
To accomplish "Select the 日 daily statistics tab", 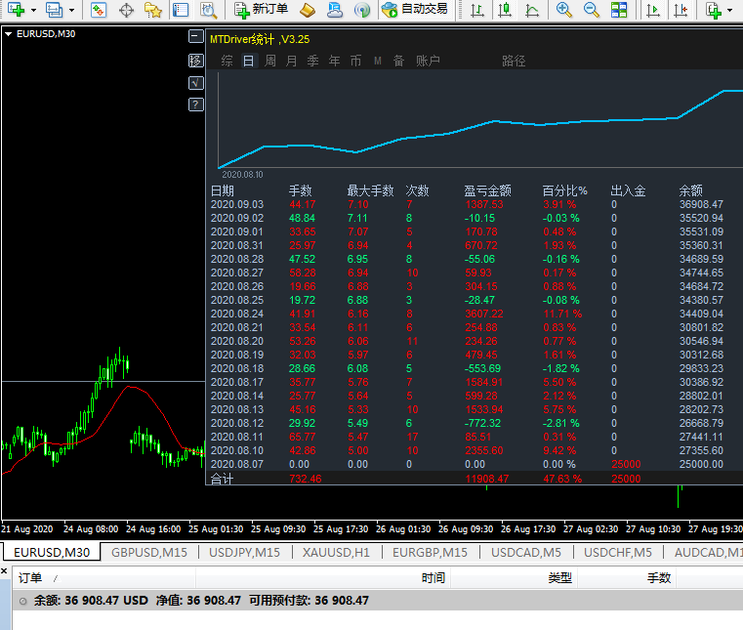I will (248, 61).
